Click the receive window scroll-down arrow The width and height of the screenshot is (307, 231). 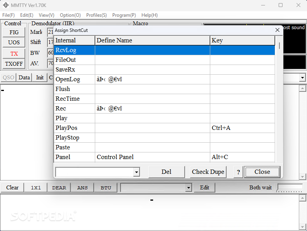point(302,177)
